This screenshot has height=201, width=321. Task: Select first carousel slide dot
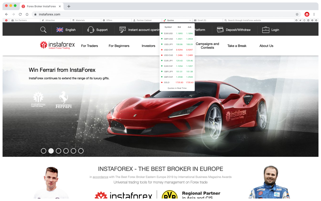click(44, 151)
